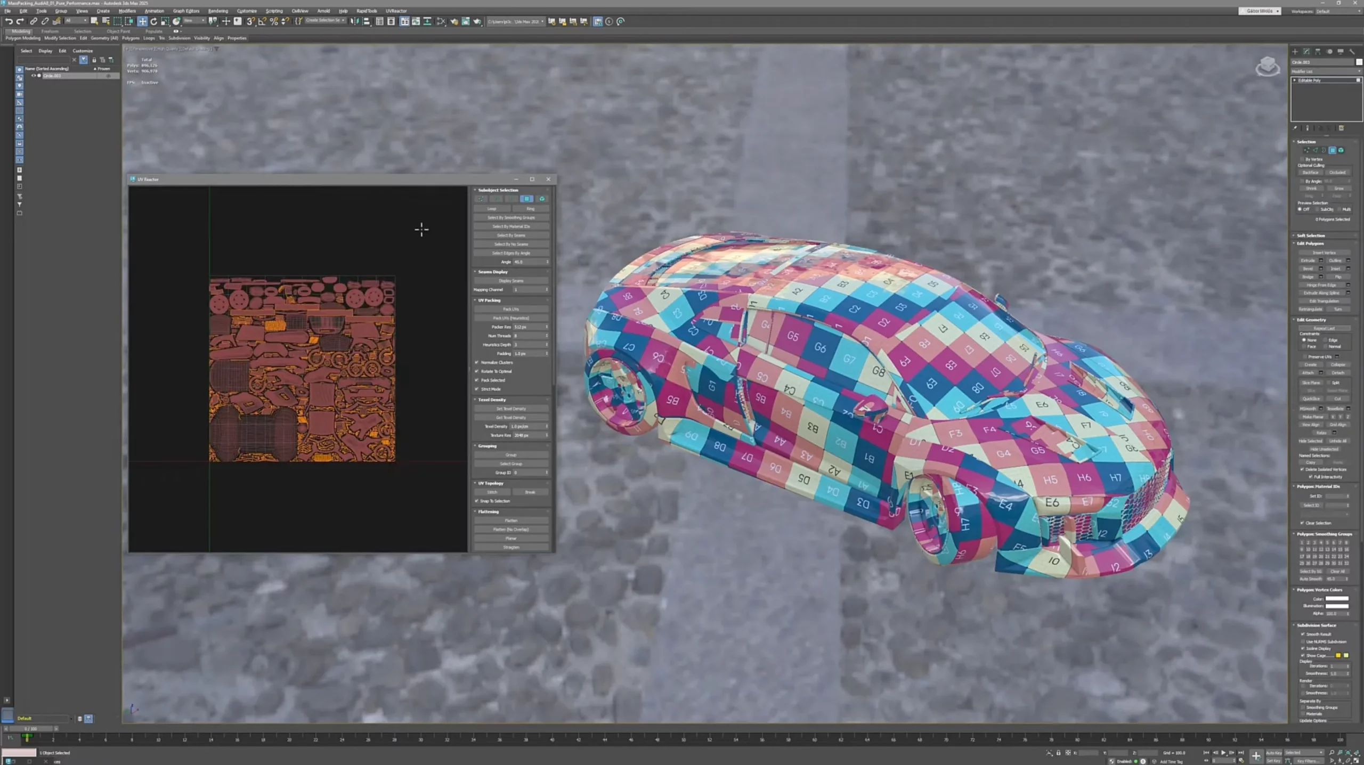This screenshot has height=765, width=1364.
Task: Select the Rotate tool in toolbar
Action: (153, 21)
